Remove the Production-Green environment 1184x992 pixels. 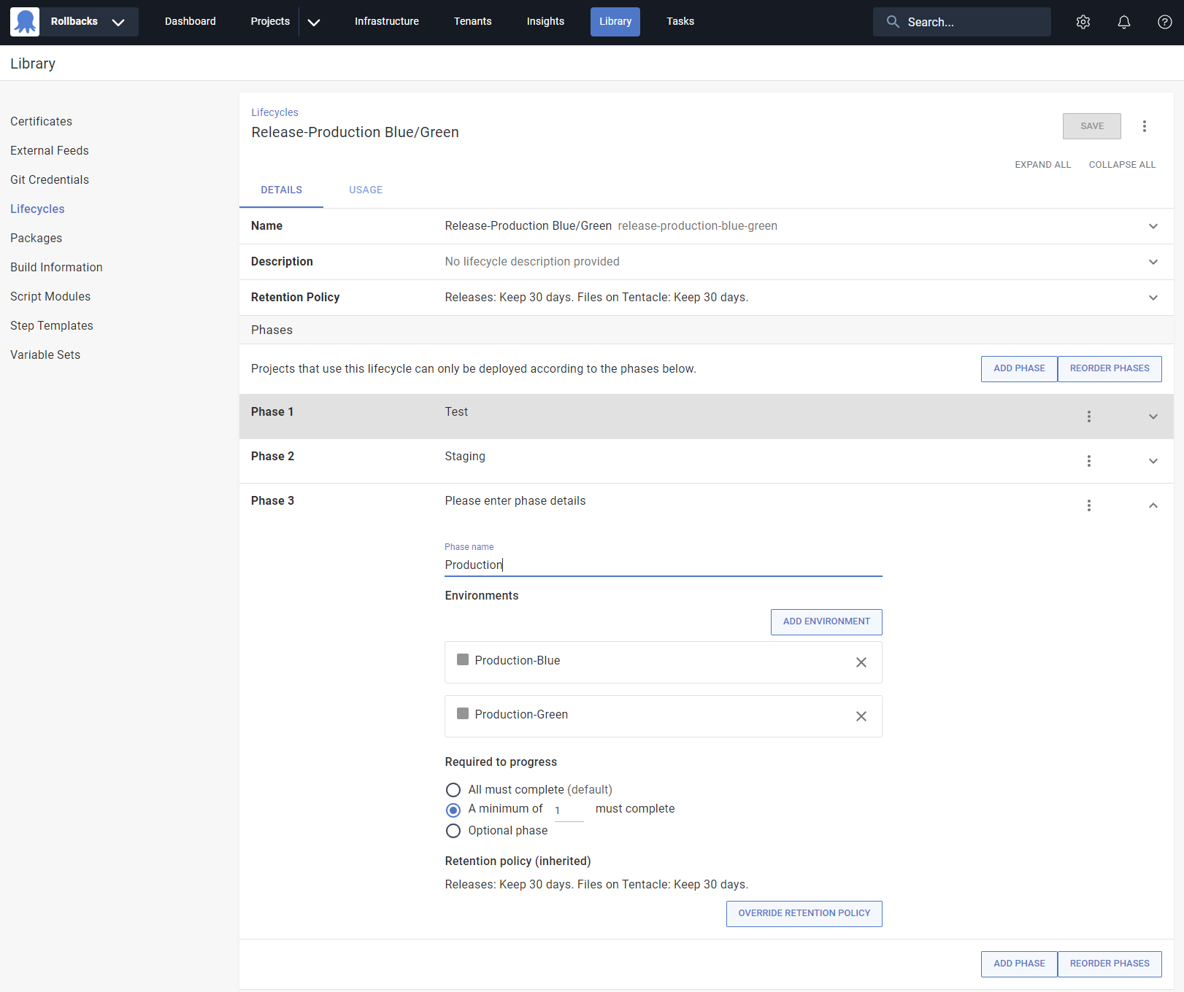[x=861, y=716]
